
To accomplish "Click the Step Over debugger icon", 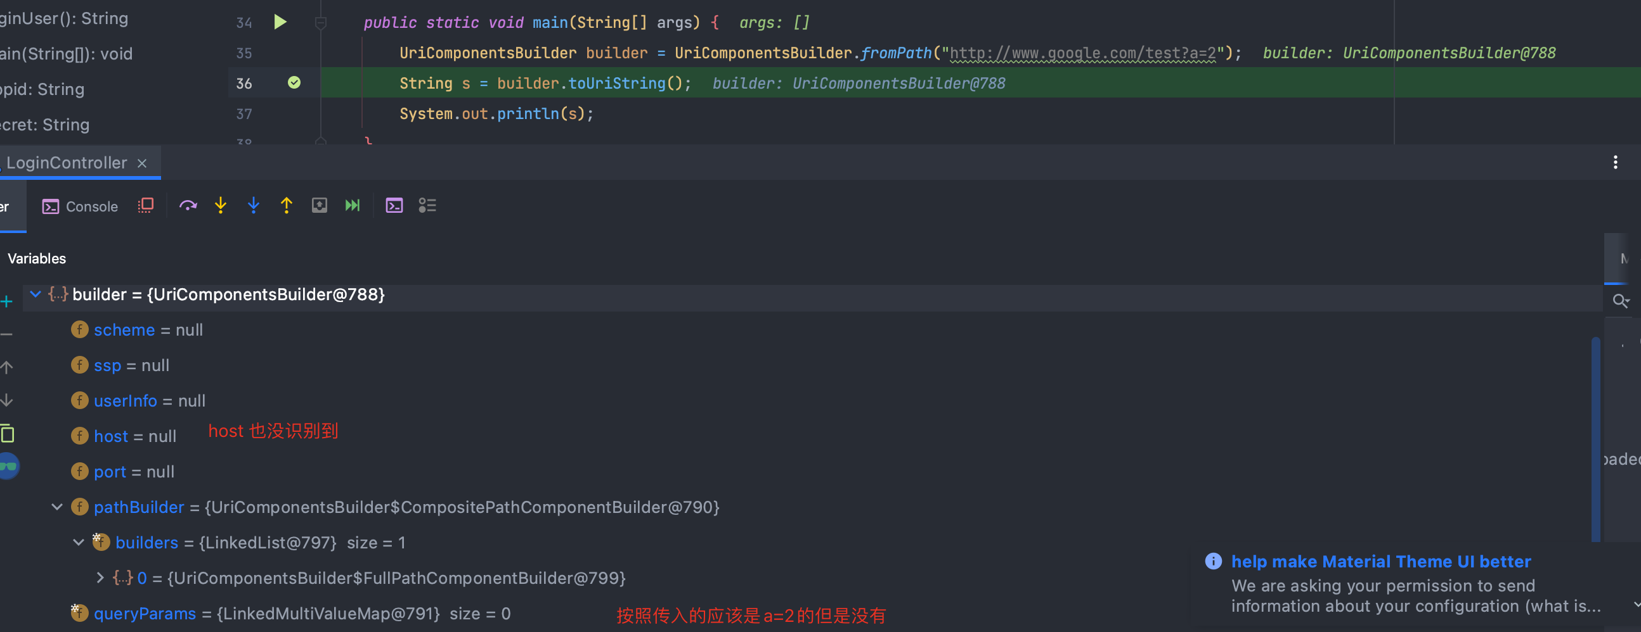I will [188, 205].
